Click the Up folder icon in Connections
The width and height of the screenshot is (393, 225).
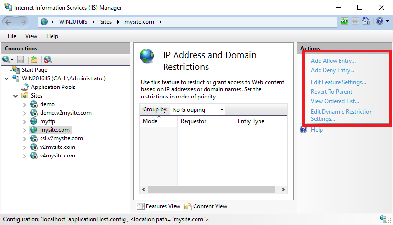33,59
